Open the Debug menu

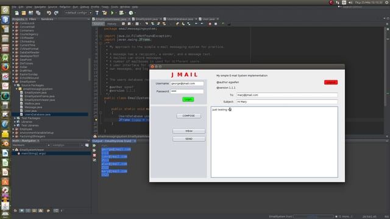pos(84,7)
